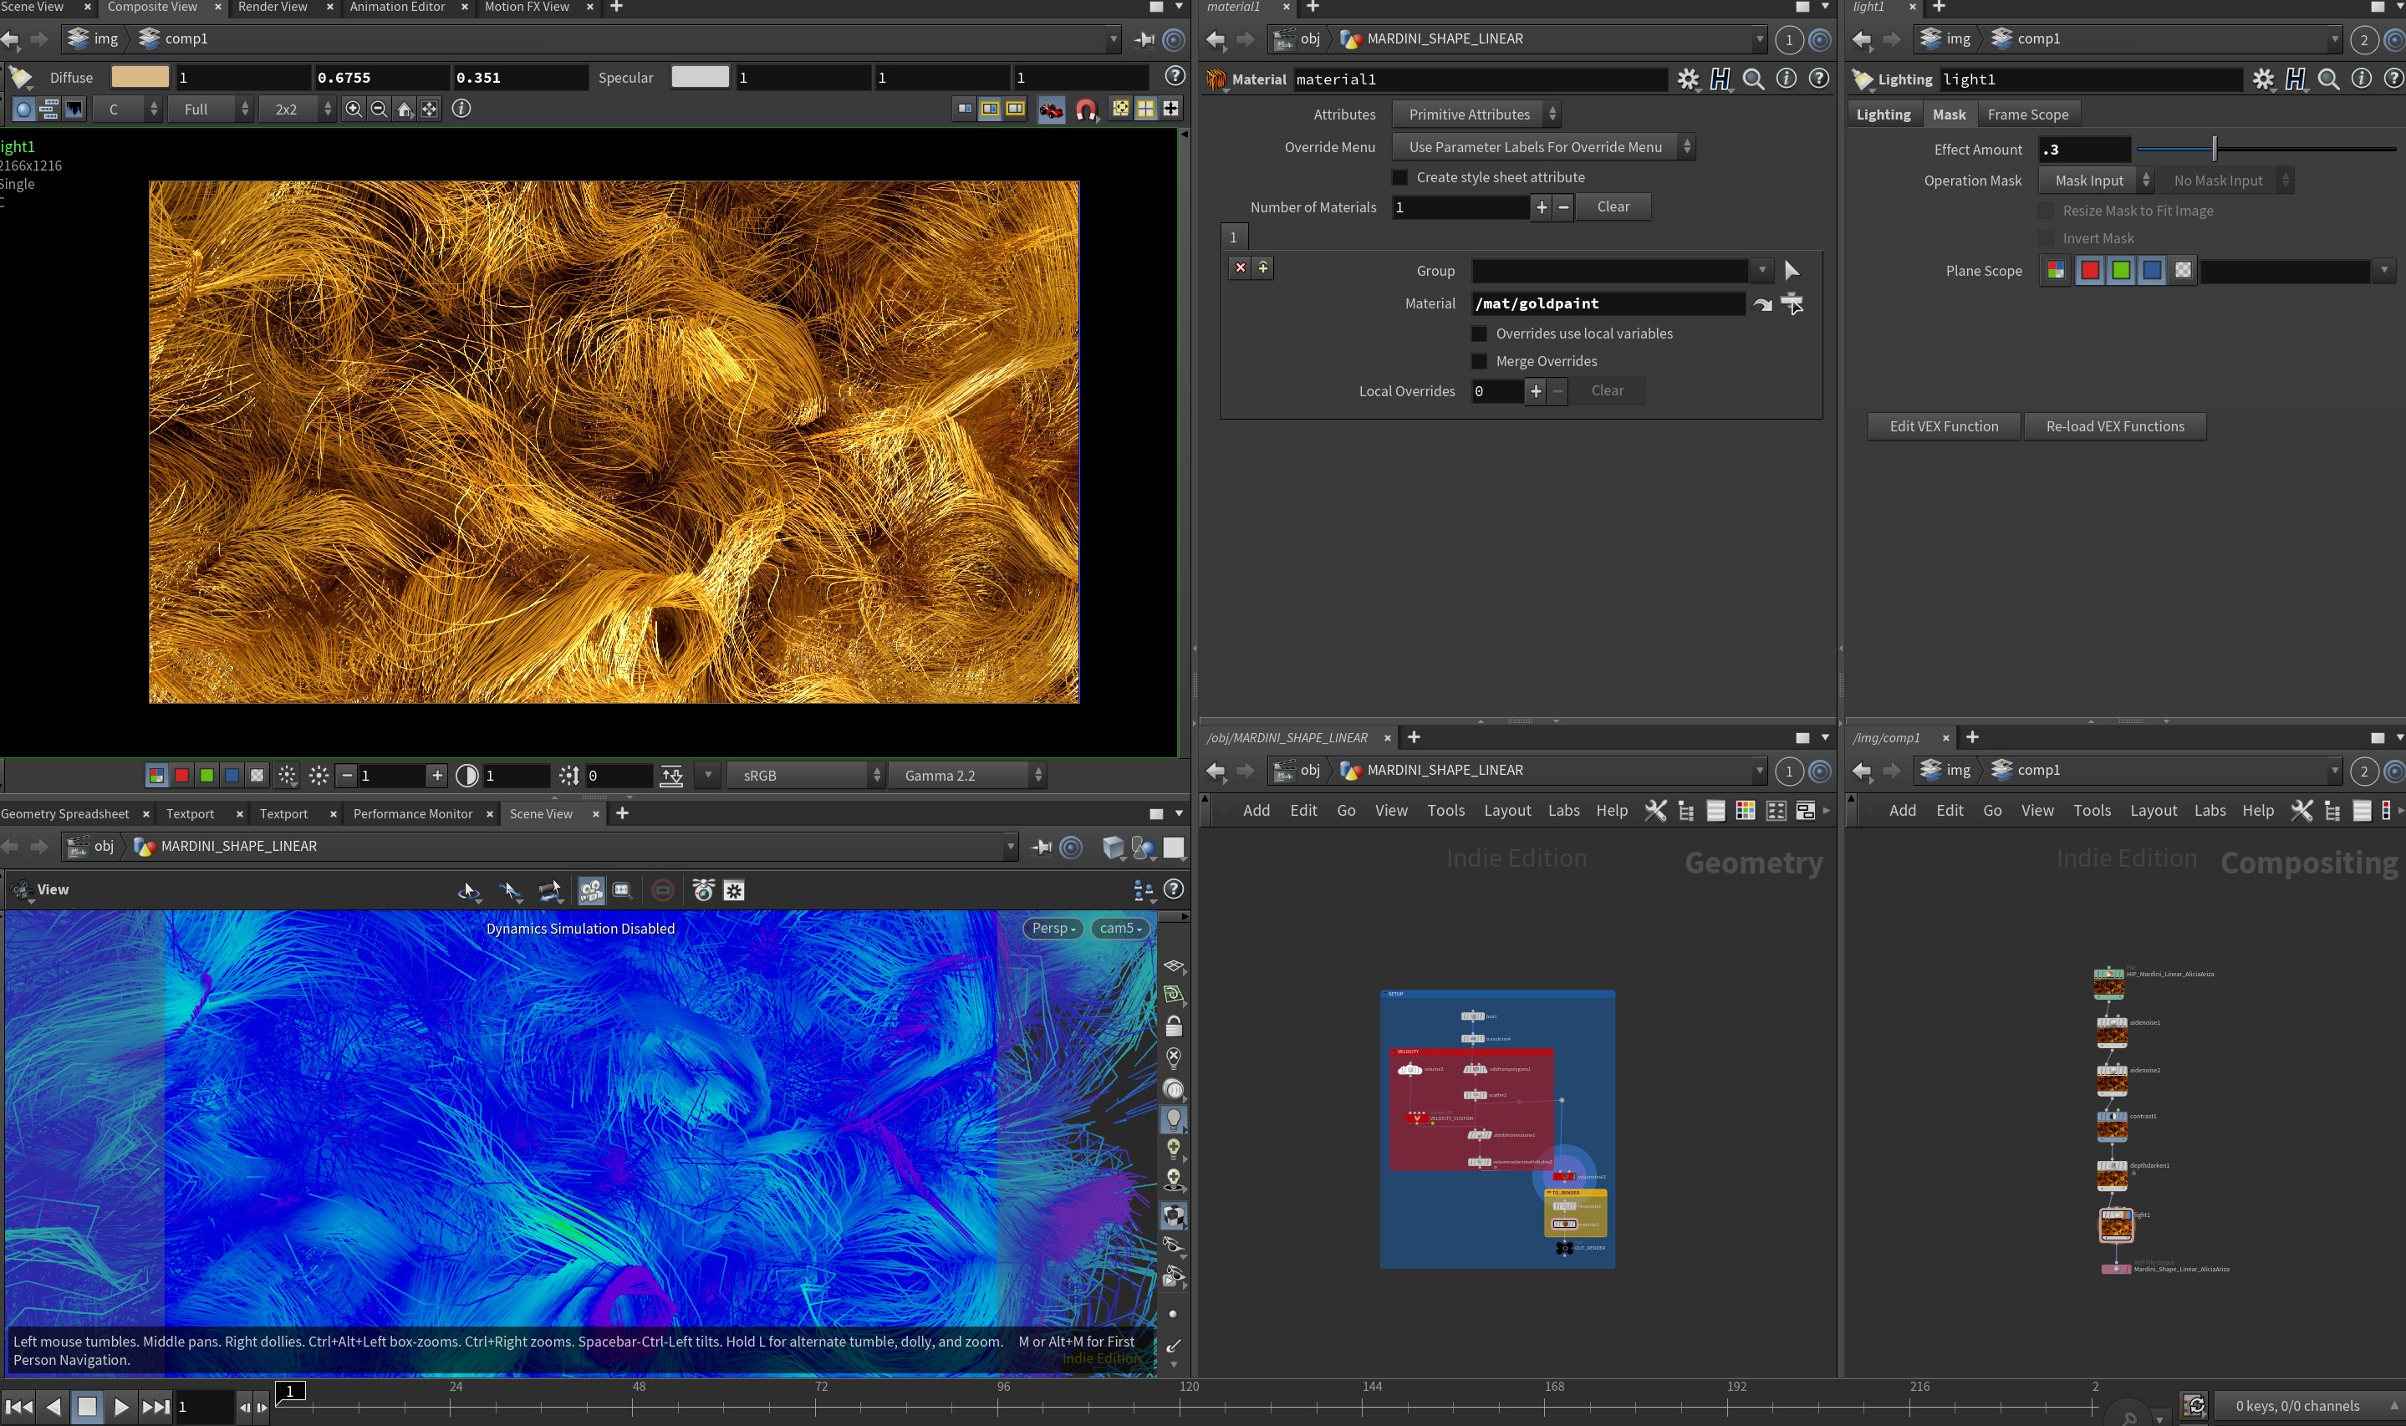Image resolution: width=2406 pixels, height=1426 pixels.
Task: Open the material chooser icon beside /mat/goldpaint
Action: tap(1792, 303)
